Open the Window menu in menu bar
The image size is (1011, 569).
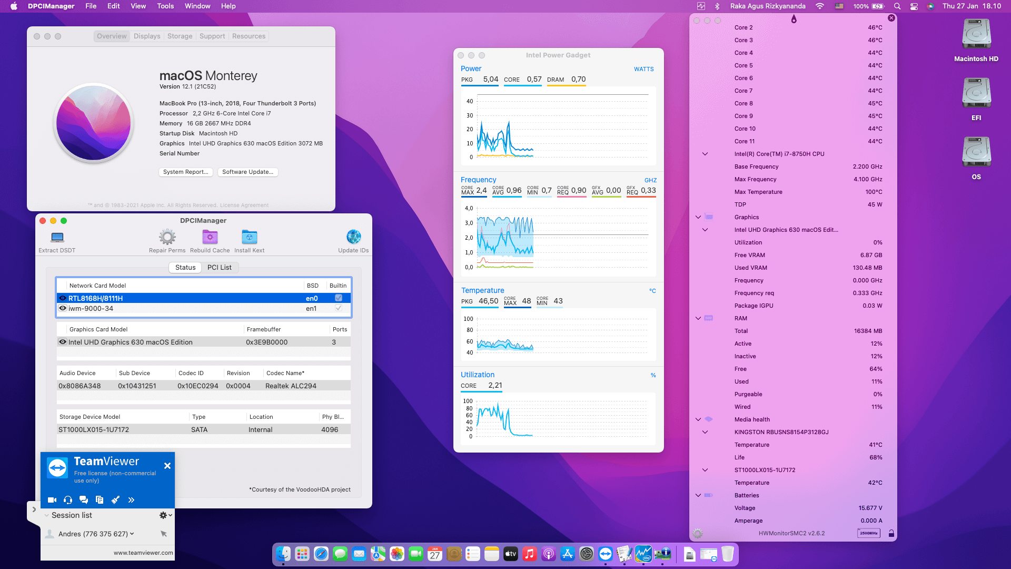[x=197, y=6]
